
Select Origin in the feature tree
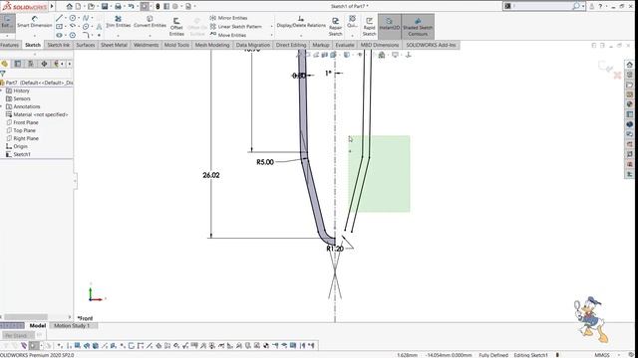tap(20, 146)
